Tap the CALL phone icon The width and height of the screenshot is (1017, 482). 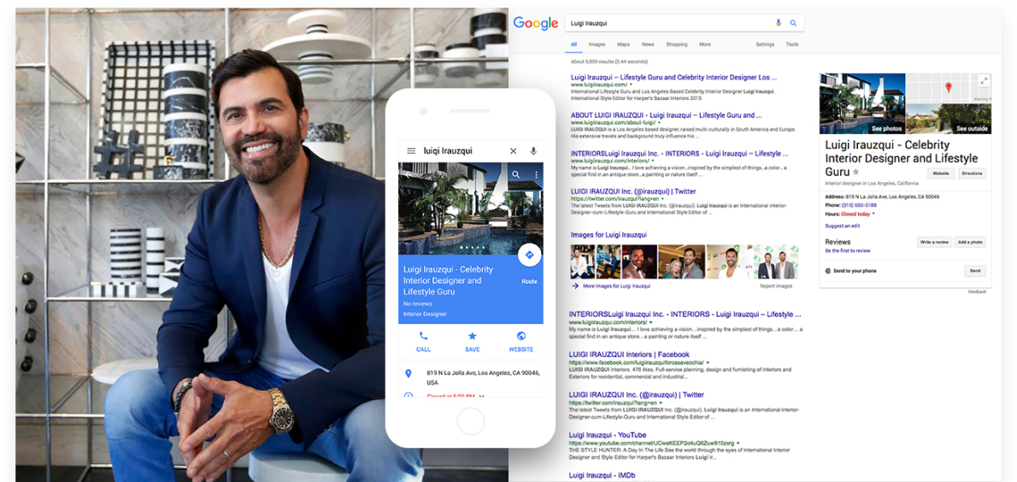424,336
